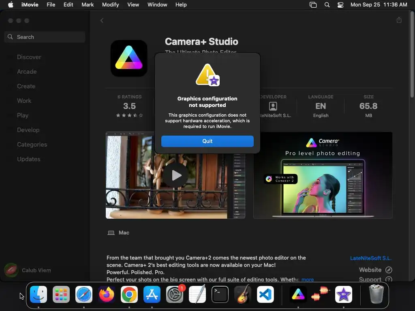Go to Categories in App Store sidebar

point(32,145)
